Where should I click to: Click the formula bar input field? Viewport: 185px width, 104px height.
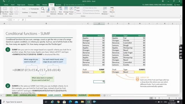pyautogui.click(x=102, y=20)
